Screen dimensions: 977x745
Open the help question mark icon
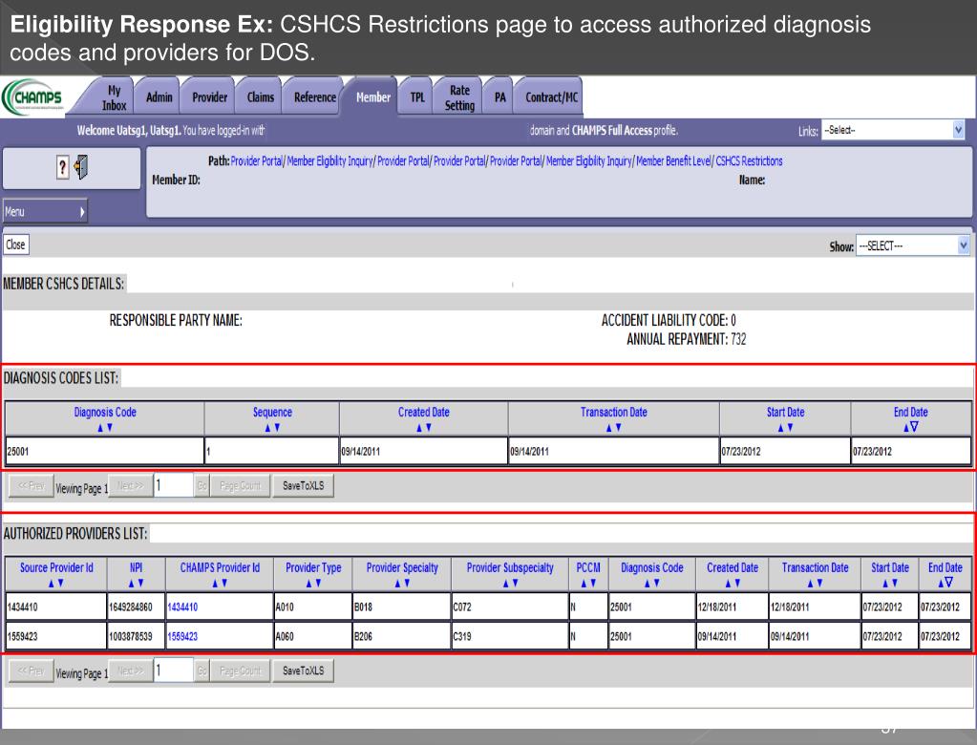tap(62, 167)
